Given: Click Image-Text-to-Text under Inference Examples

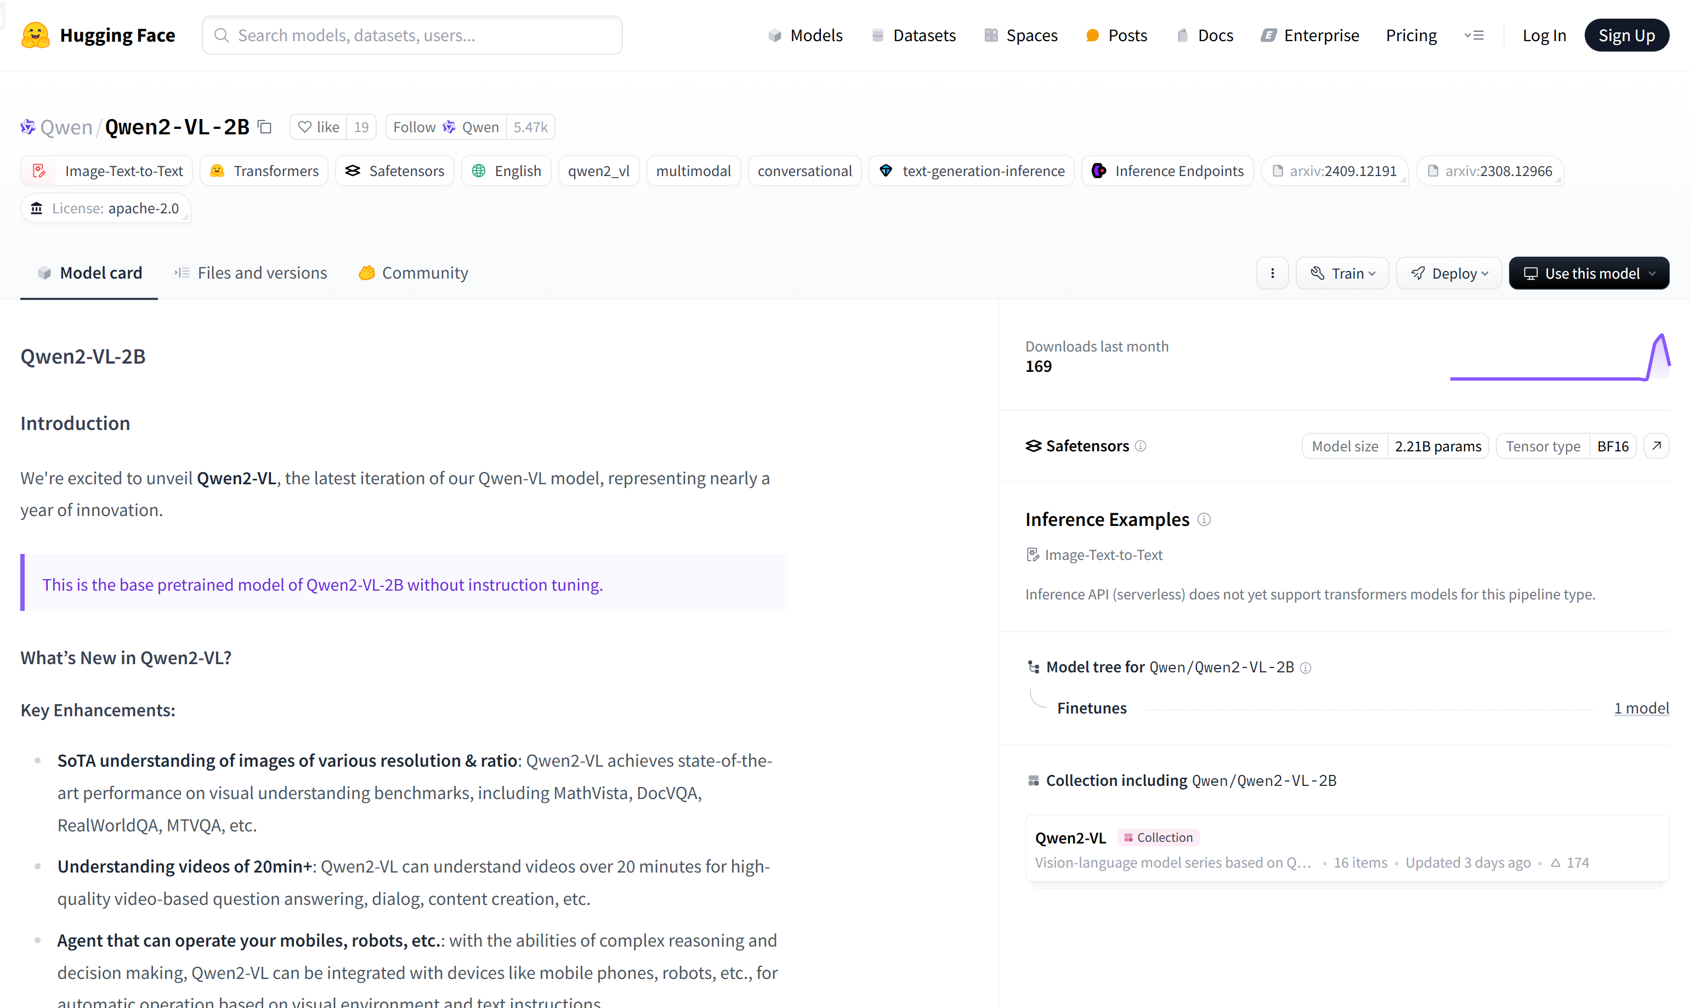Looking at the screenshot, I should (1094, 555).
